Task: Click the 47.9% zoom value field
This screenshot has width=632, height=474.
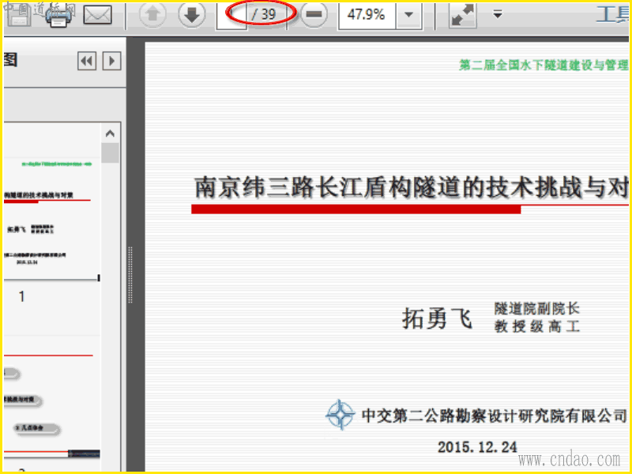Action: 367,15
